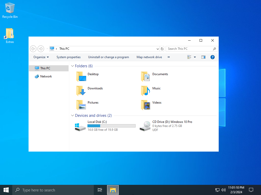Open the Downloads folder icon
Screen dimensions: 261x195
point(81,91)
